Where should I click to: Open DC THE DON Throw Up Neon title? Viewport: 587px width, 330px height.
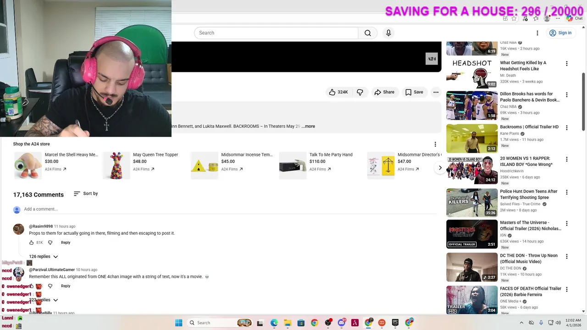point(529,259)
